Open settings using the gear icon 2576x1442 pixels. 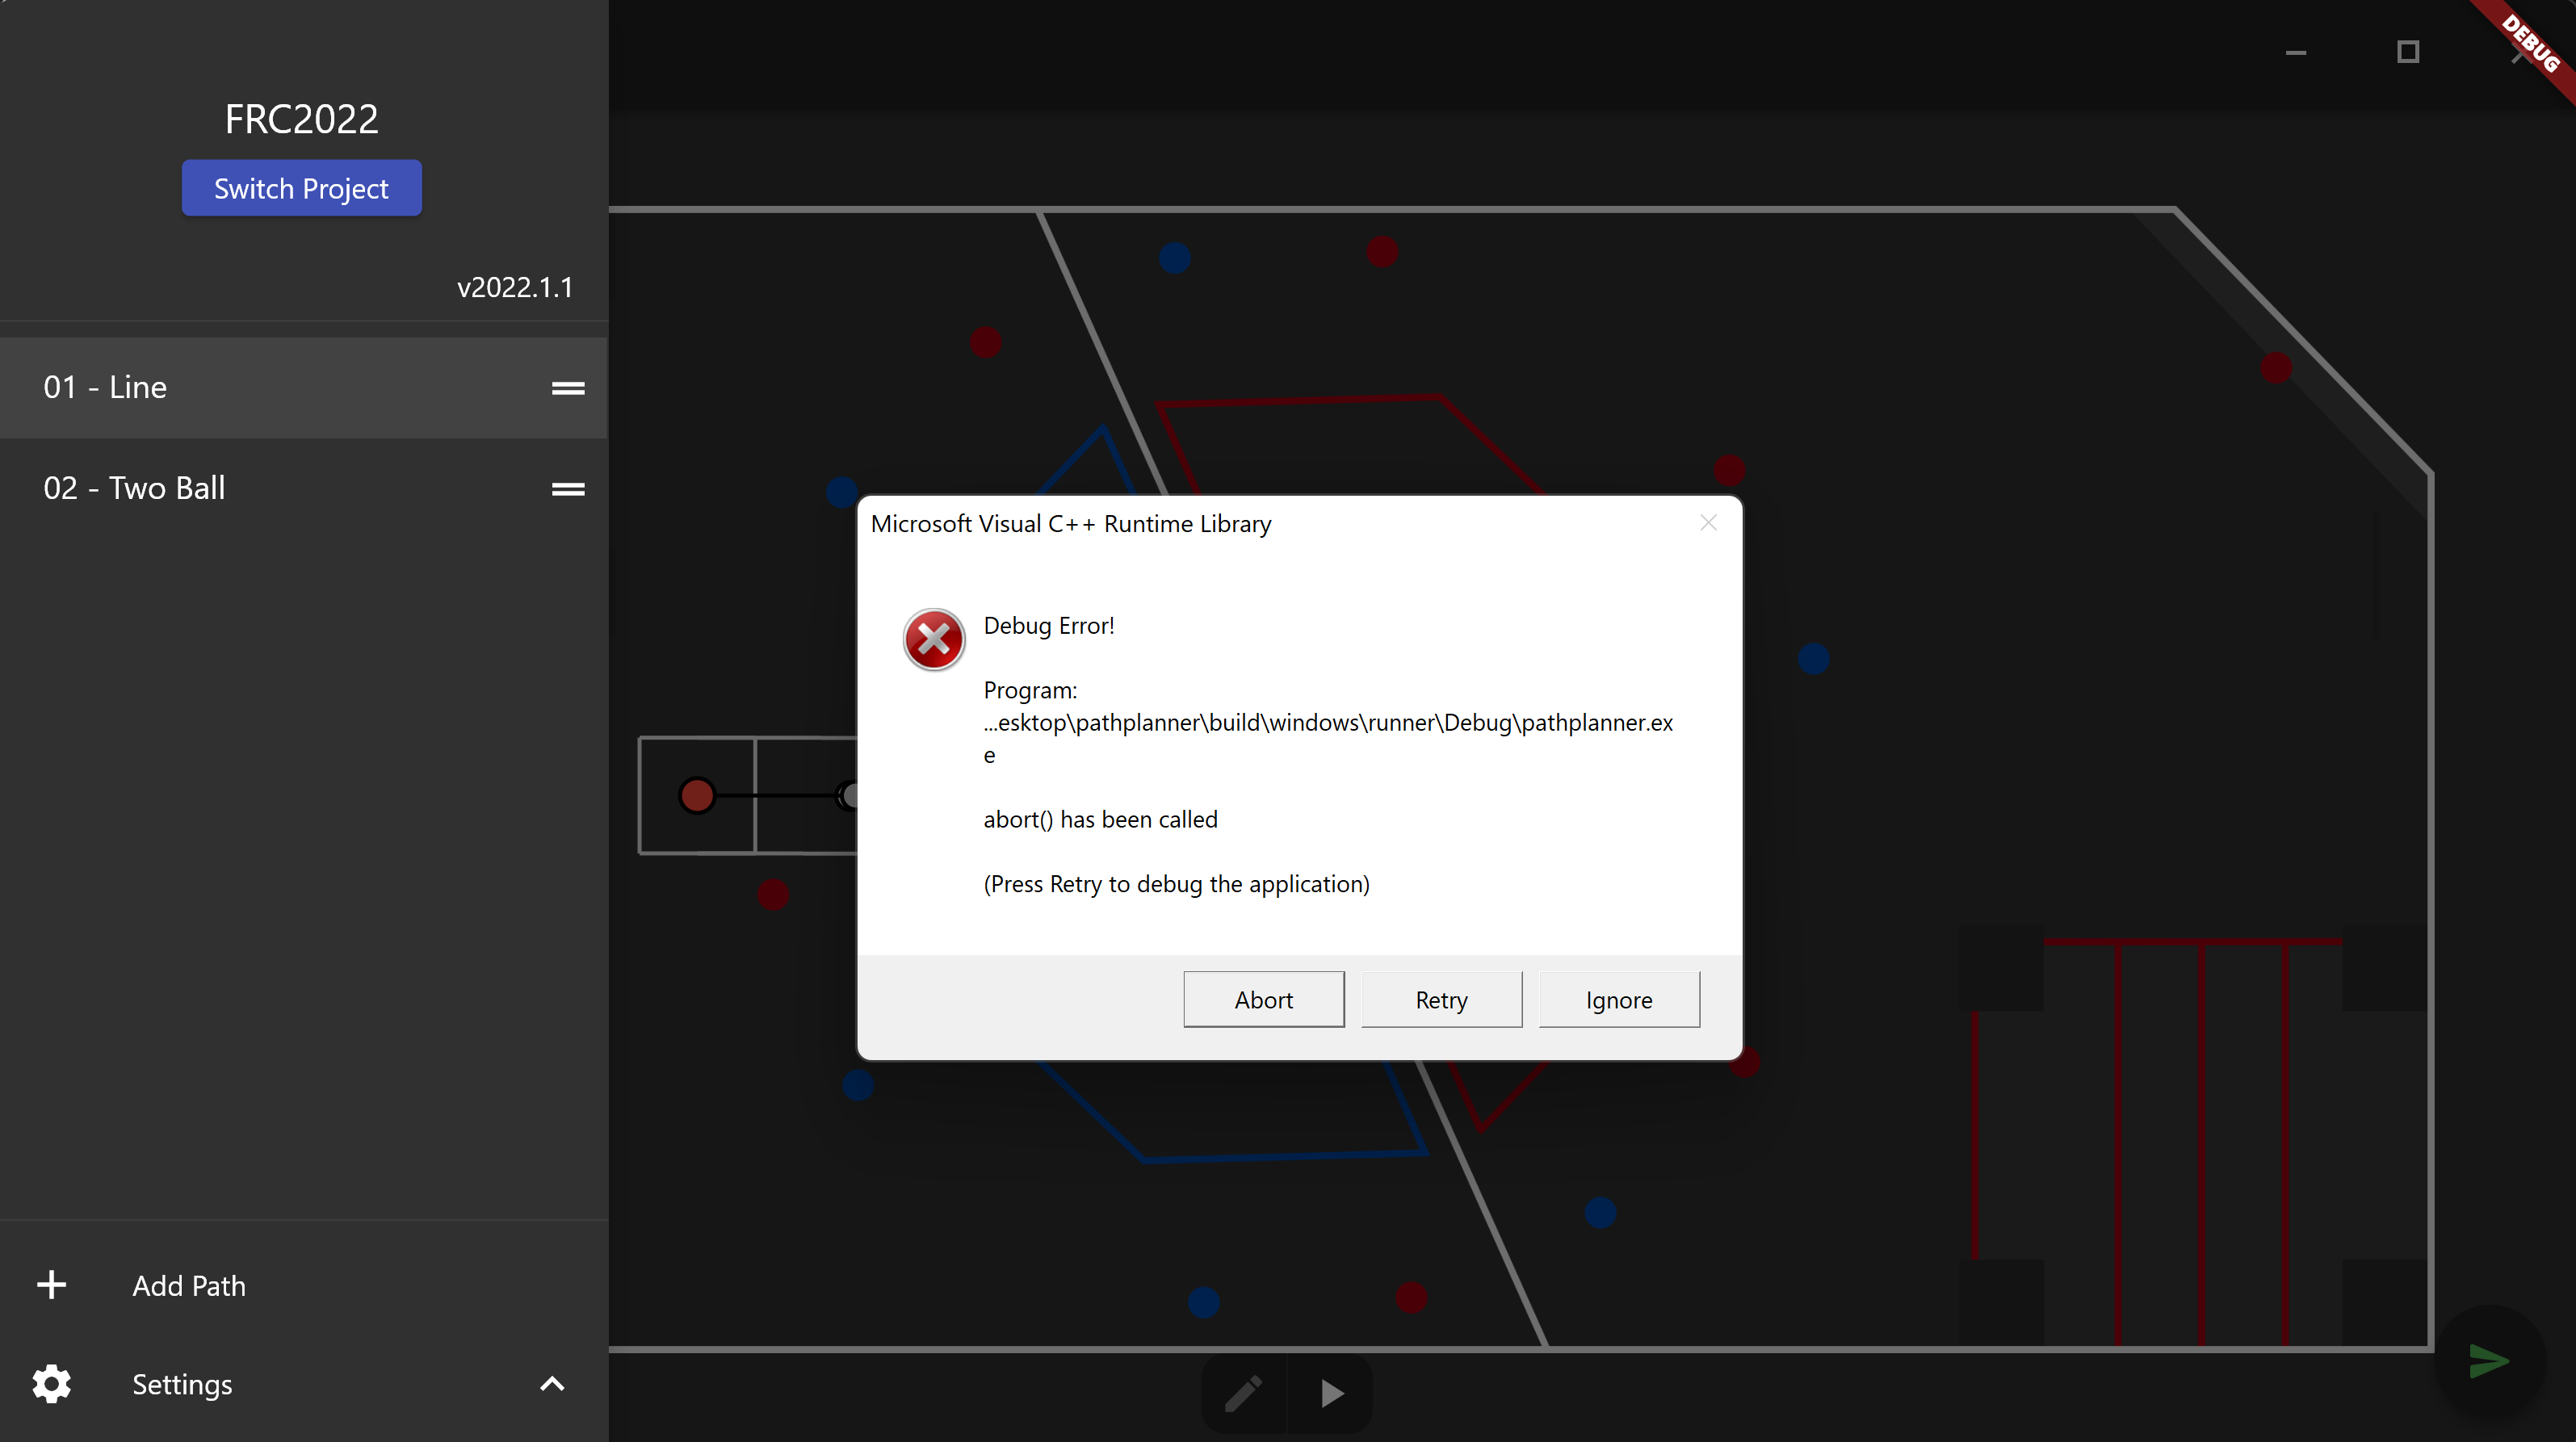tap(51, 1384)
